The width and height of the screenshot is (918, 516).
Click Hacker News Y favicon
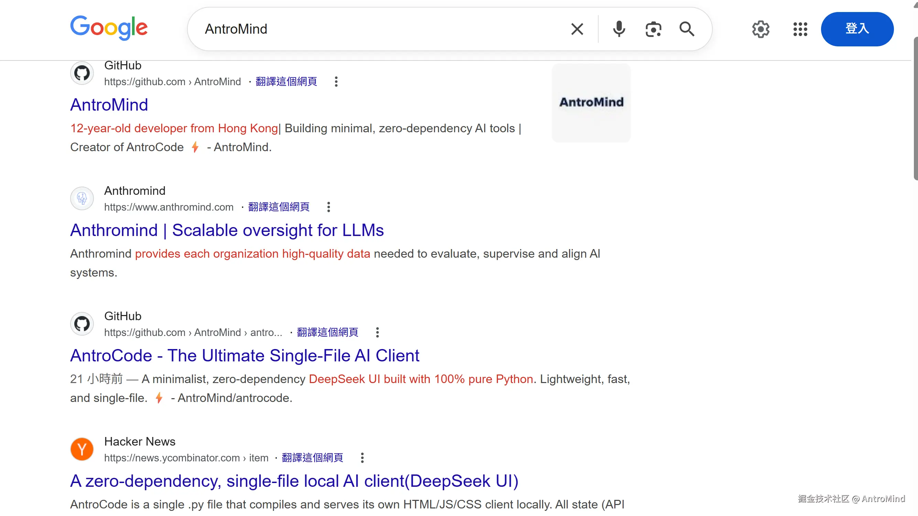point(82,449)
